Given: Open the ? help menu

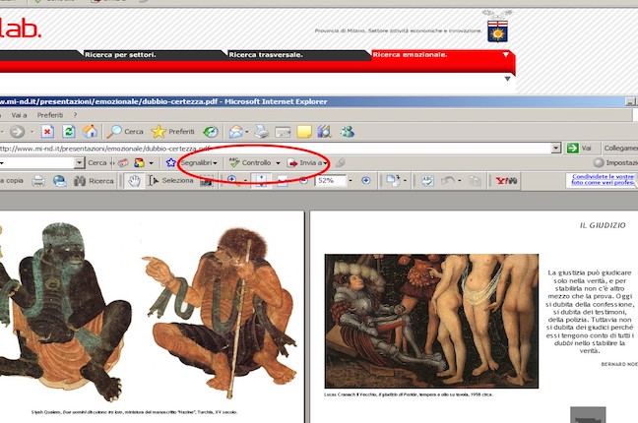Looking at the screenshot, I should pos(75,115).
